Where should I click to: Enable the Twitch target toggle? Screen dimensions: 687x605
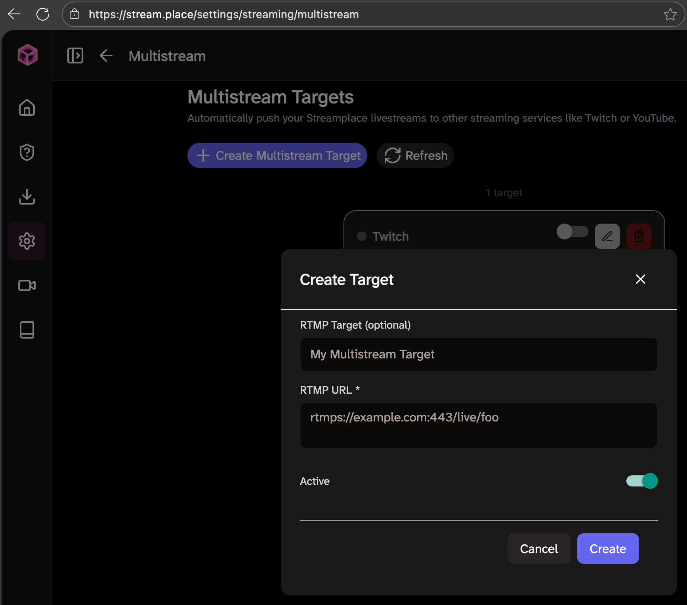tap(572, 232)
